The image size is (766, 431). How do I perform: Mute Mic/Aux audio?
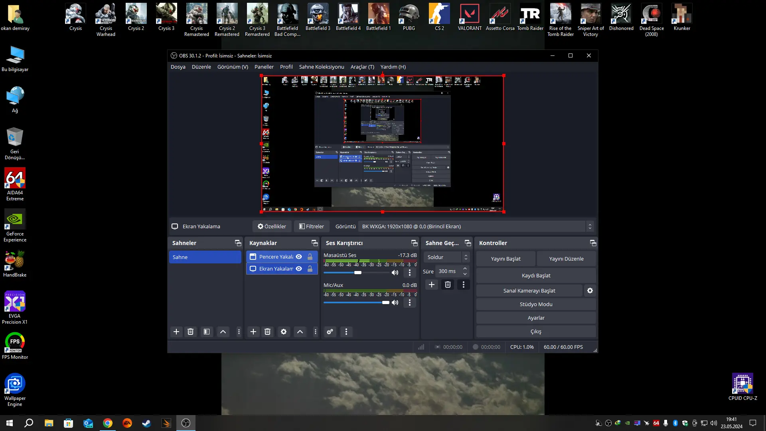pyautogui.click(x=395, y=302)
